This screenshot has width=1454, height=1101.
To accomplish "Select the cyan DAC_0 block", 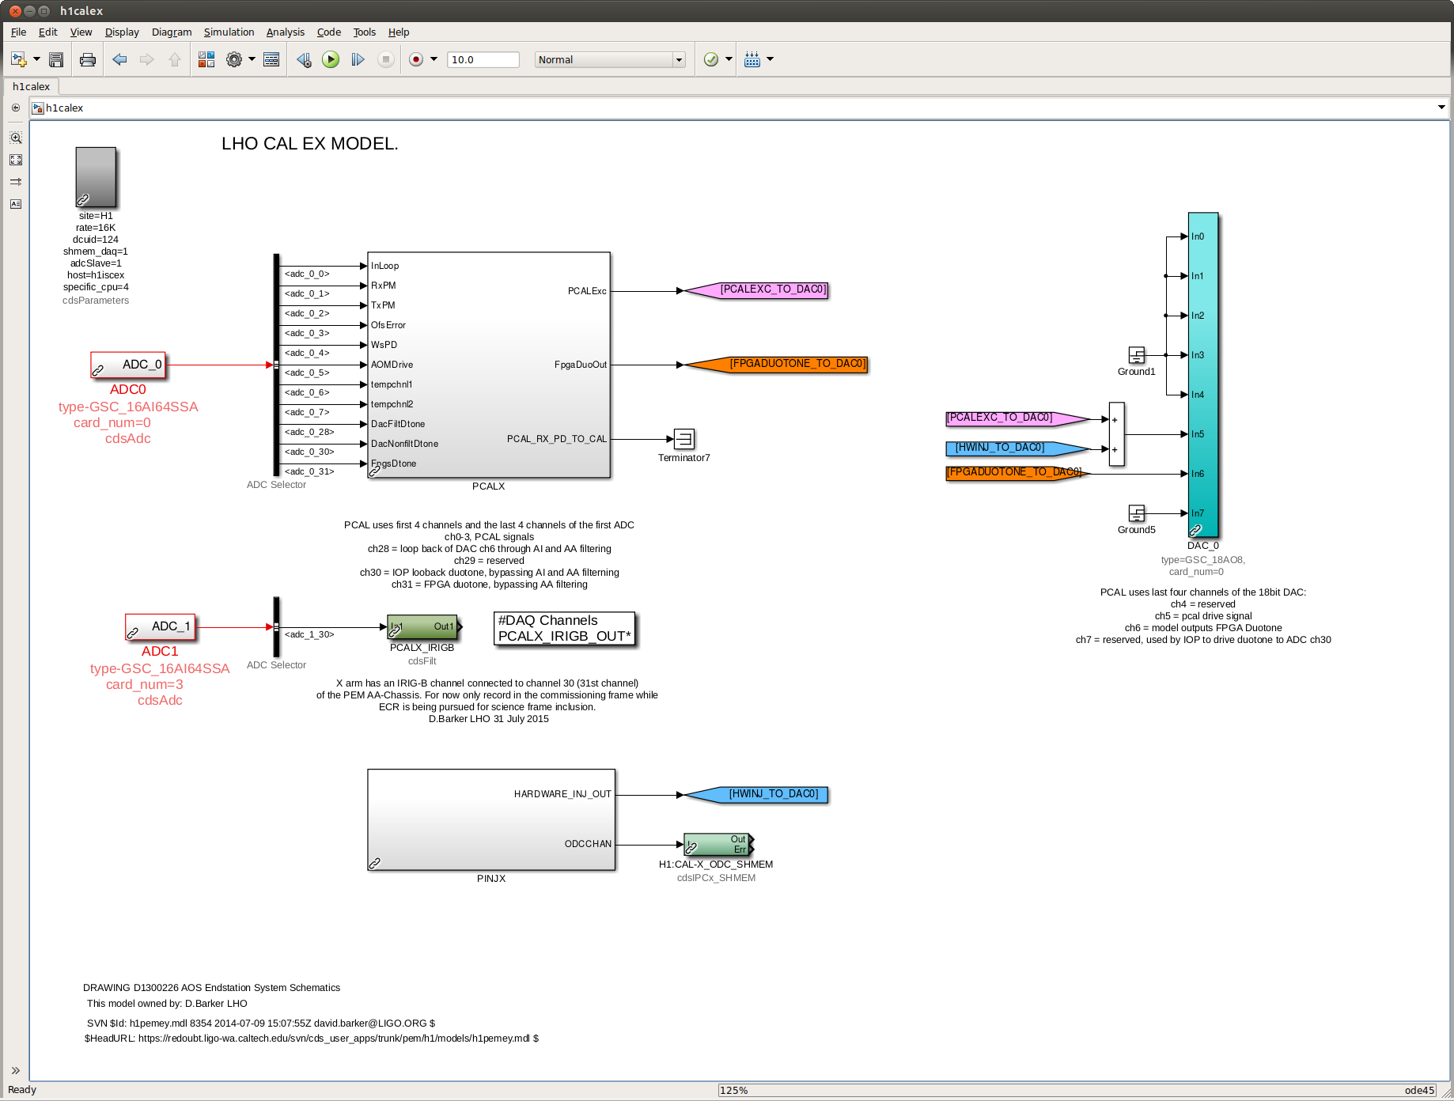I will click(1203, 375).
